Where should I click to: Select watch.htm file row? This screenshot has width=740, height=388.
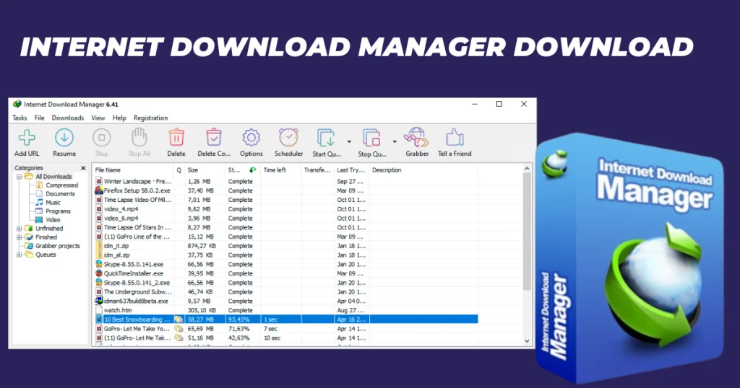[x=285, y=310]
